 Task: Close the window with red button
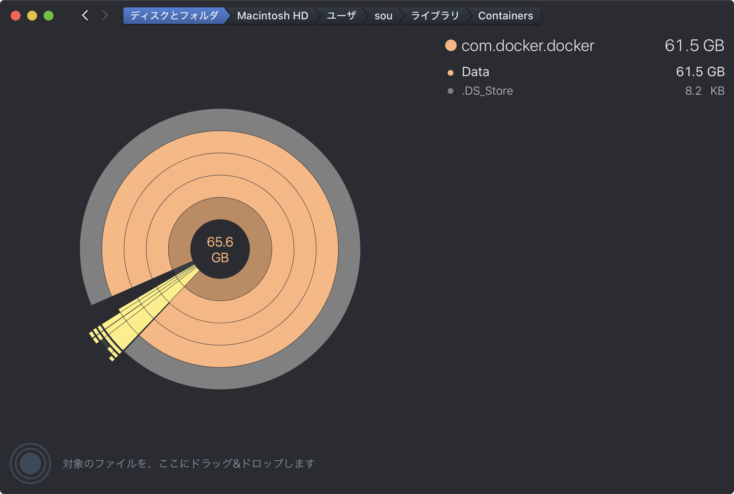click(x=16, y=16)
